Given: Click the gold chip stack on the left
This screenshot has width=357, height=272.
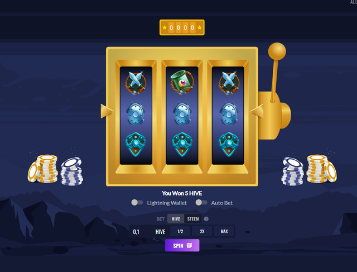Looking at the screenshot, I should tap(43, 169).
